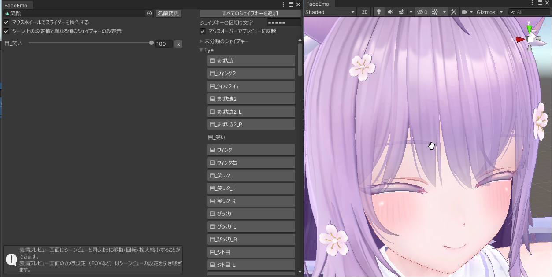Expand 未分類のシェイプキー group
552x277 pixels.
pyautogui.click(x=201, y=41)
